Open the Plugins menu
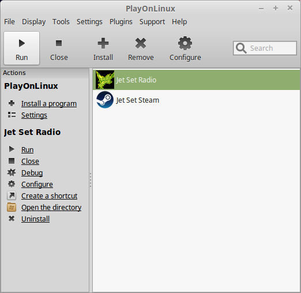 121,22
